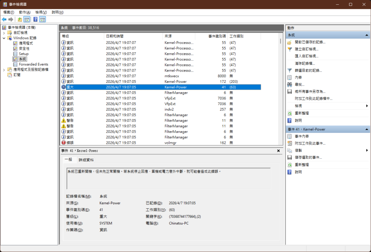Click the 篩選目前的記錄 funnel icon

click(289, 70)
